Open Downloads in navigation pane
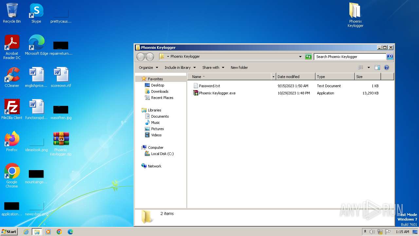Screen dimensions: 419x236 [156, 91]
